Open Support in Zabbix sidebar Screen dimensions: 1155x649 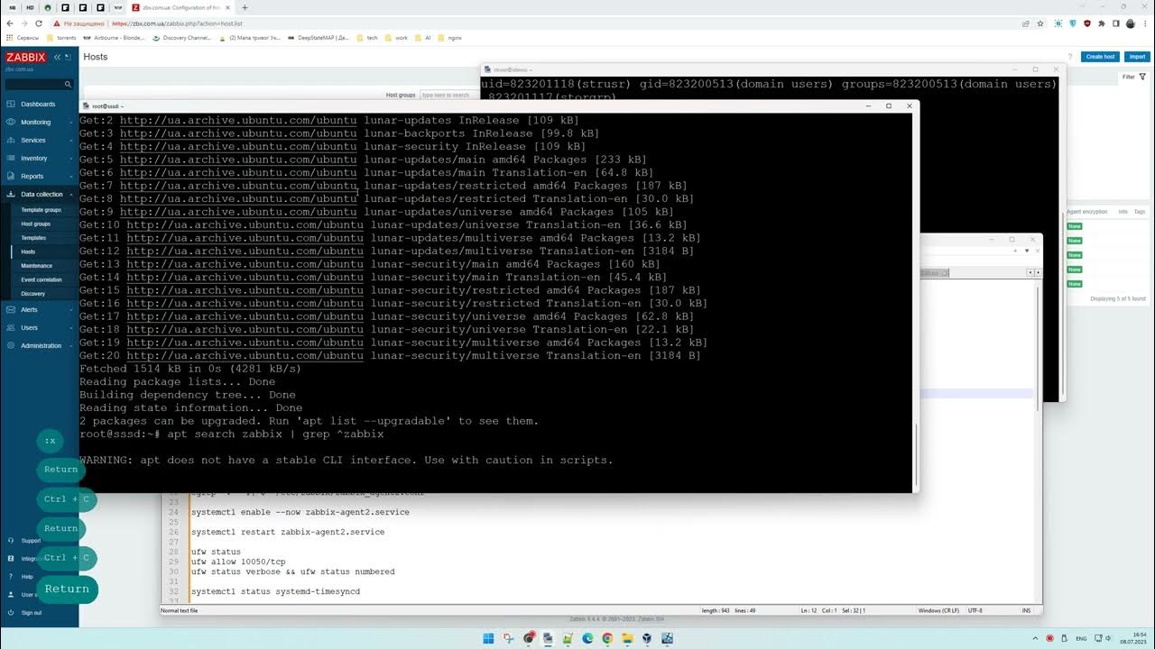31,540
